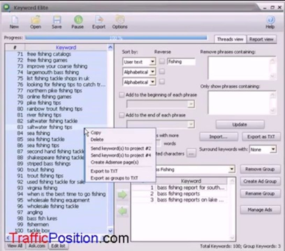Click the Only show phrases containing box
Screen dimensions: 285x251
[242, 102]
